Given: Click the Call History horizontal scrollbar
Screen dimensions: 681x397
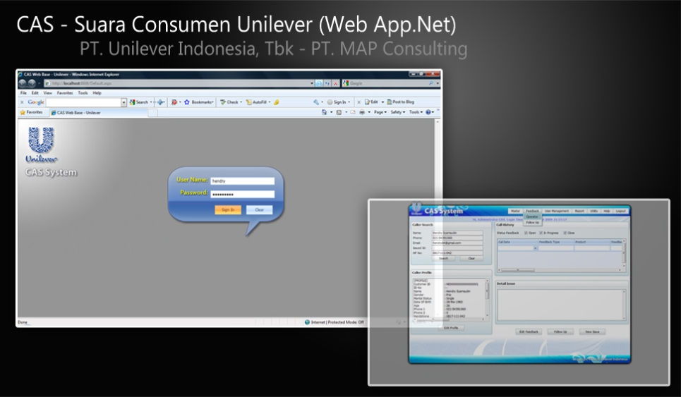Looking at the screenshot, I should coord(560,270).
